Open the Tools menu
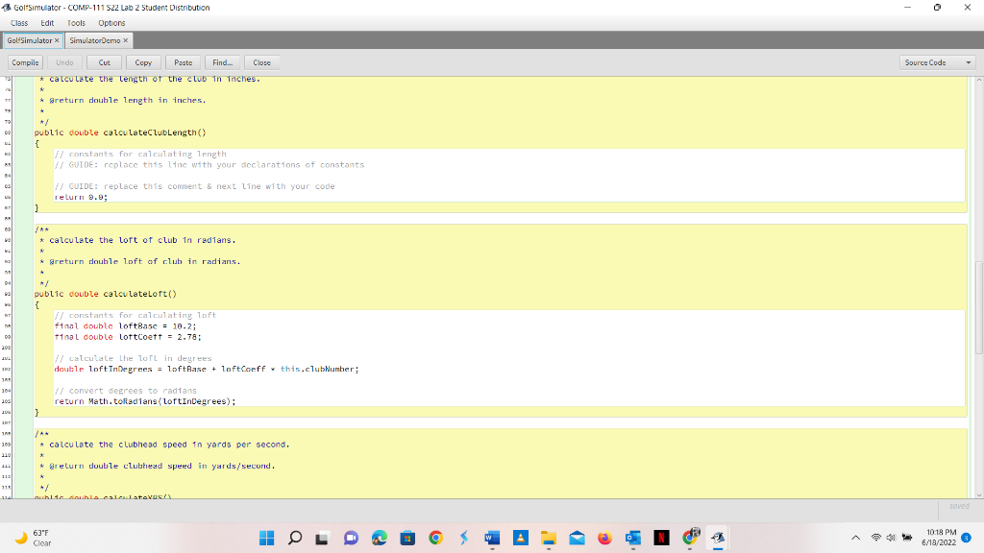Screen dimensions: 984x553 click(76, 23)
